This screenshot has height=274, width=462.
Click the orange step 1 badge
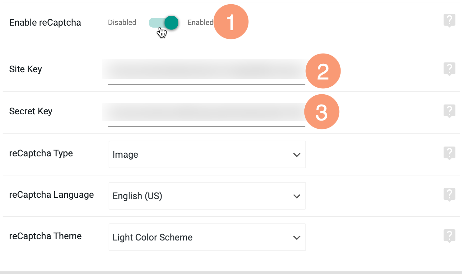click(x=231, y=22)
